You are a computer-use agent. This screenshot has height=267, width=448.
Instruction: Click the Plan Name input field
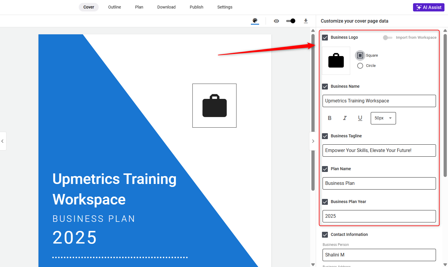379,183
